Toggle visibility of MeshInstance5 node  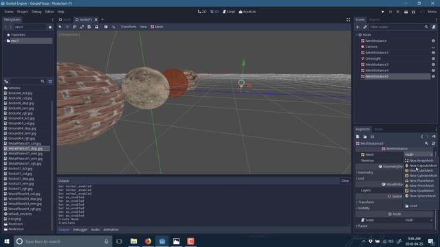point(433,76)
